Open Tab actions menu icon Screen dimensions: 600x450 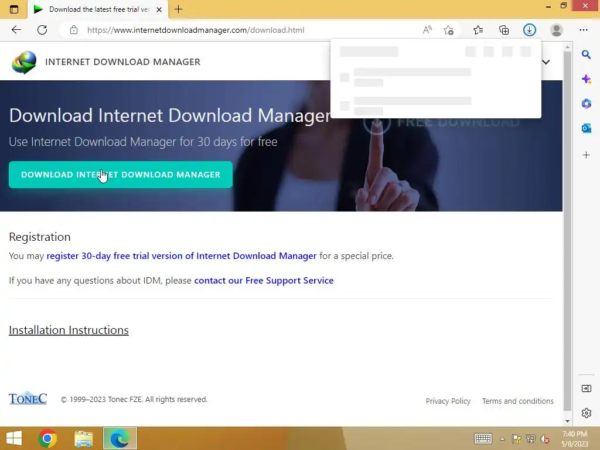[14, 9]
